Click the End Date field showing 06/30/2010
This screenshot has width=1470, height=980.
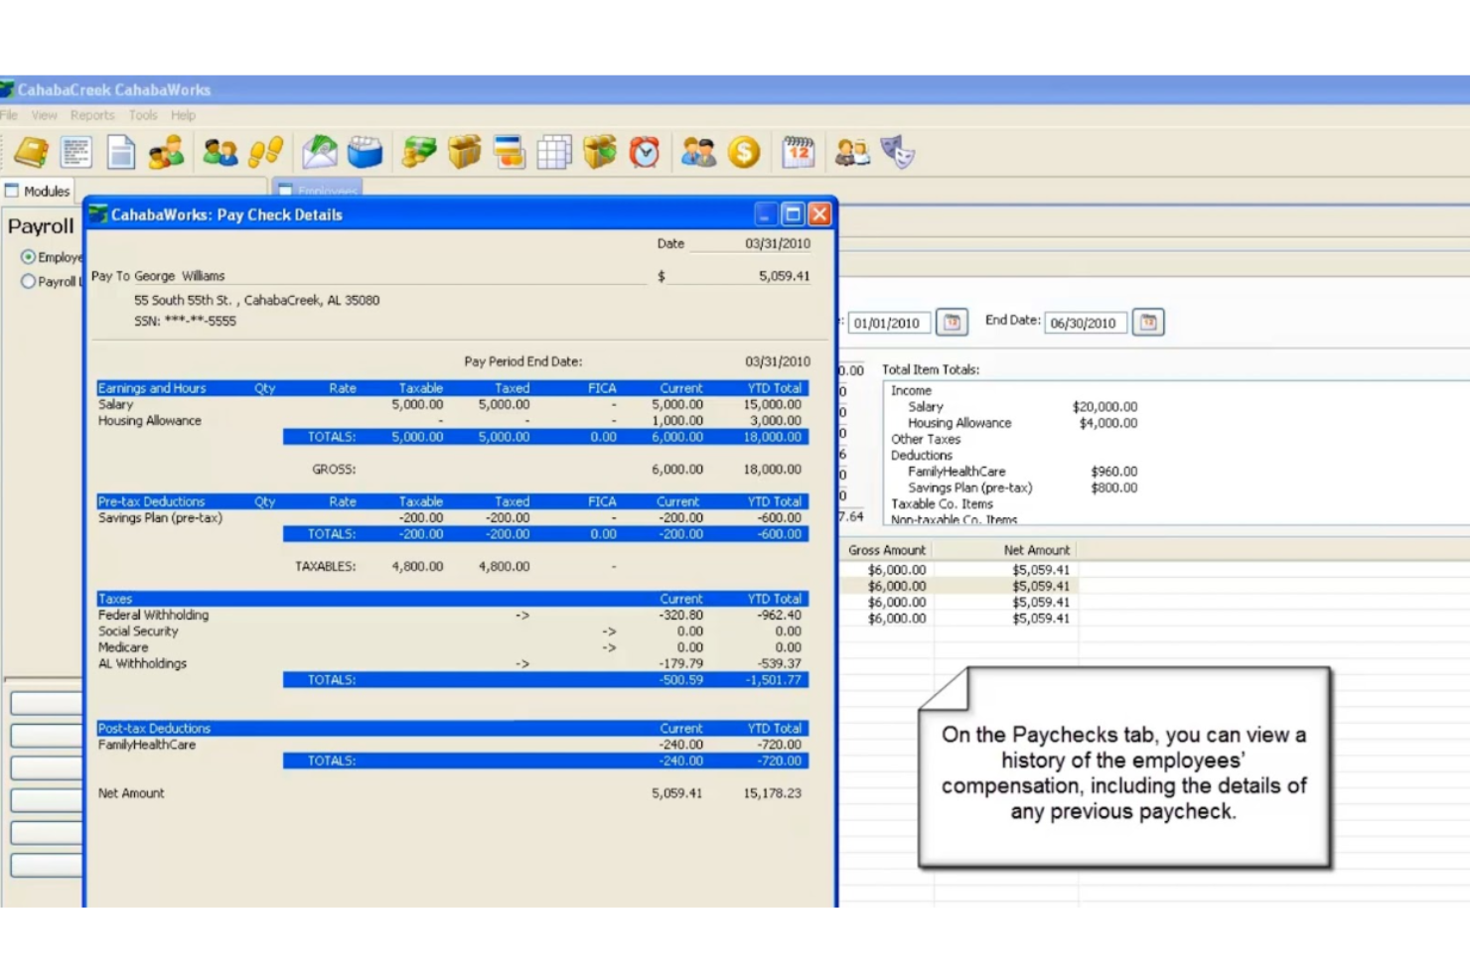coord(1085,323)
